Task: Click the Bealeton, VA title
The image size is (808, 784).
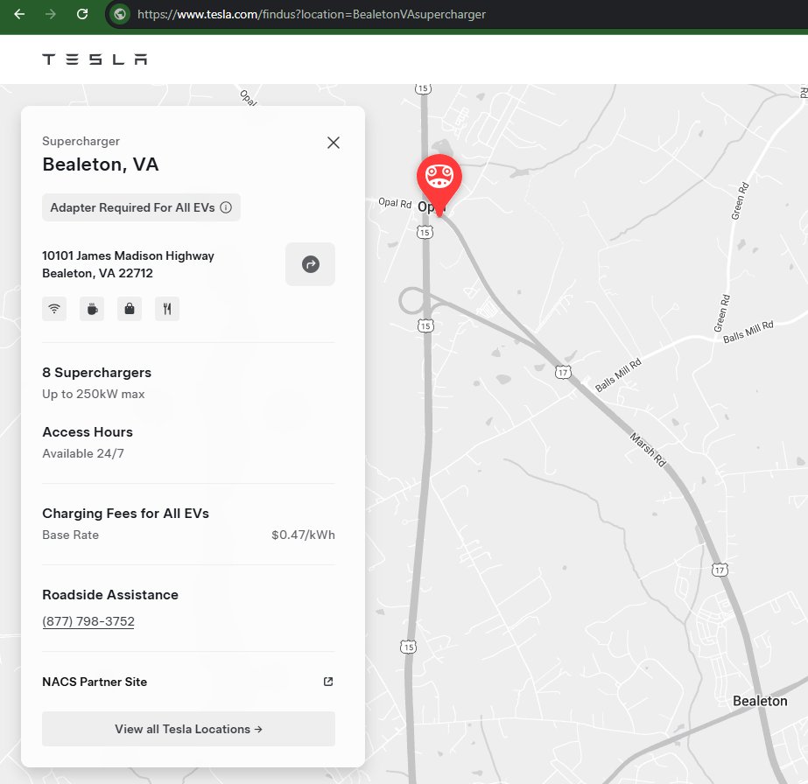Action: tap(101, 164)
